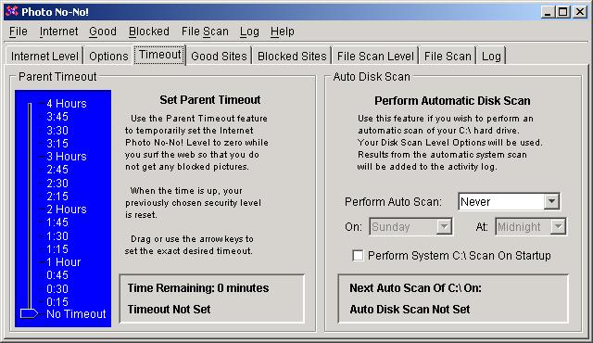Set timeout slider to 4 Hours
593x343 pixels.
click(67, 103)
